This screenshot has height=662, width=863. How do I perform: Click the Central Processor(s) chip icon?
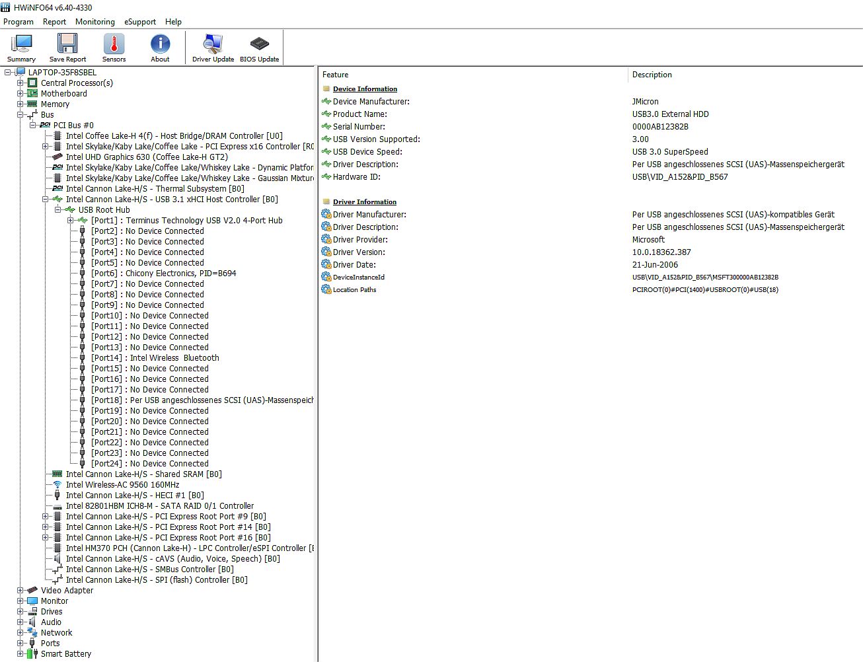click(32, 83)
